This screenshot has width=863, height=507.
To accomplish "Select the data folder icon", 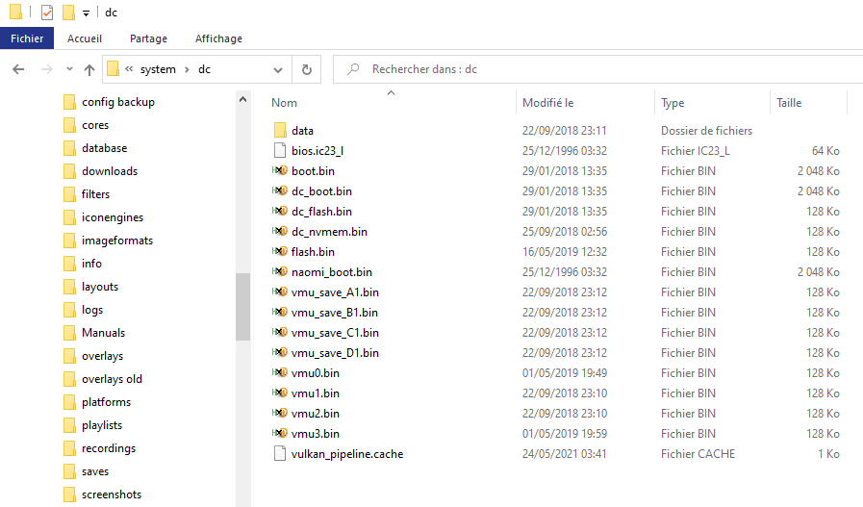I will (x=280, y=131).
